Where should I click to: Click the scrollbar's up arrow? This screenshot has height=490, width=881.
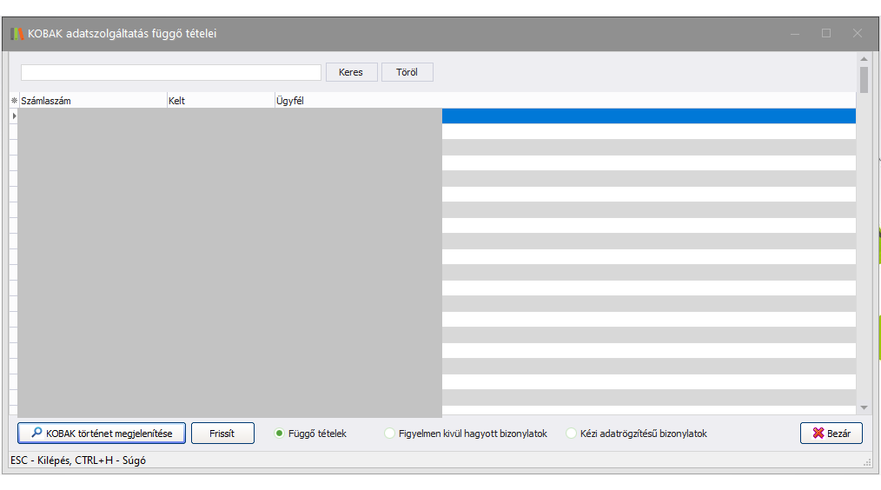coord(864,60)
